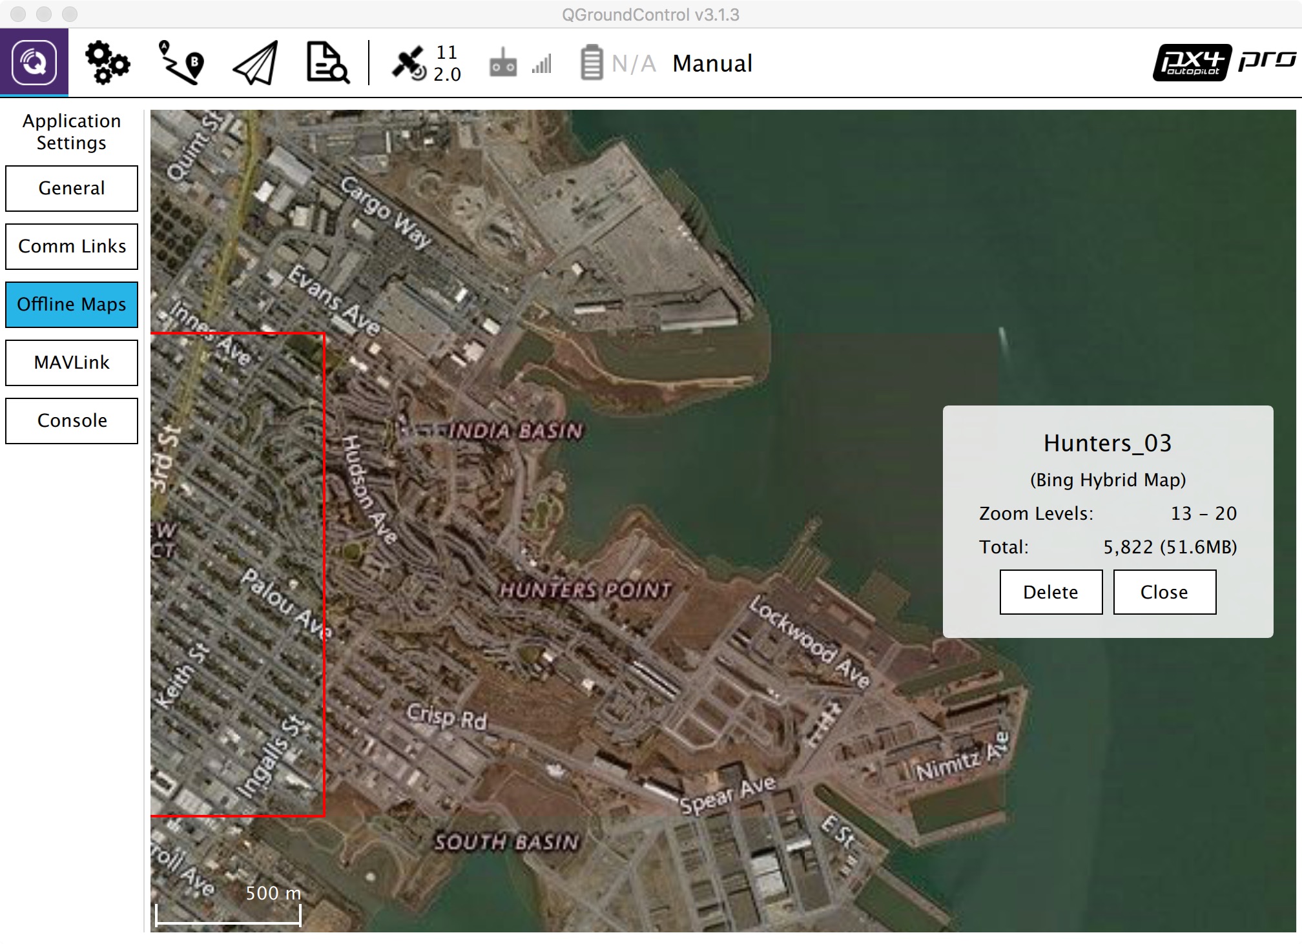Open Application Settings via the gears icon
The height and width of the screenshot is (944, 1302).
pos(107,63)
